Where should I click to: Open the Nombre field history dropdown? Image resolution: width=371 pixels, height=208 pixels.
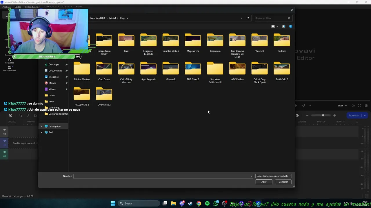pyautogui.click(x=251, y=176)
